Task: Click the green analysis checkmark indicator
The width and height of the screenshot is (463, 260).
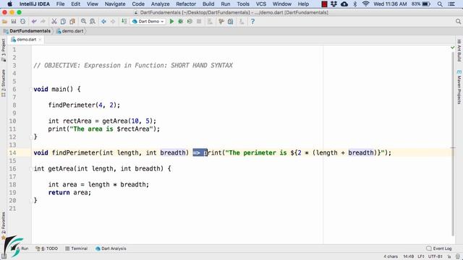Action: (453, 47)
